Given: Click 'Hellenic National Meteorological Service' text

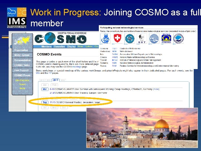Looking at the screenshot, I should (x=137, y=57).
